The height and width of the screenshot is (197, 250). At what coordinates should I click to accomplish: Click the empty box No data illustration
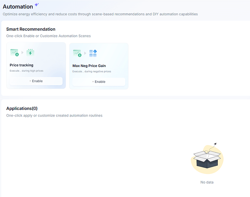207,158
